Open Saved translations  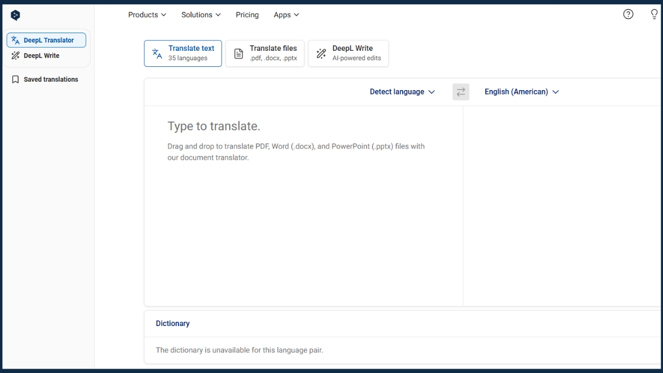(x=45, y=80)
